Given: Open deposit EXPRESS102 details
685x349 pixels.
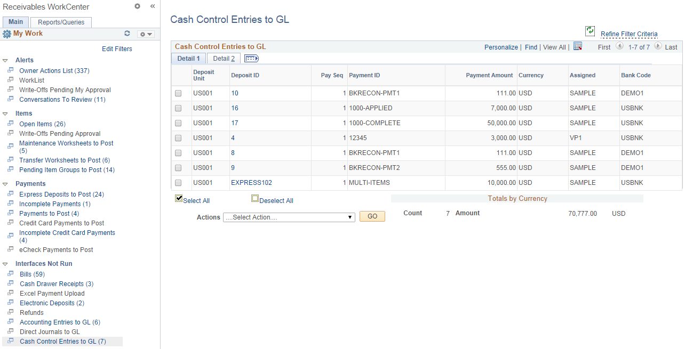Looking at the screenshot, I should [x=251, y=182].
